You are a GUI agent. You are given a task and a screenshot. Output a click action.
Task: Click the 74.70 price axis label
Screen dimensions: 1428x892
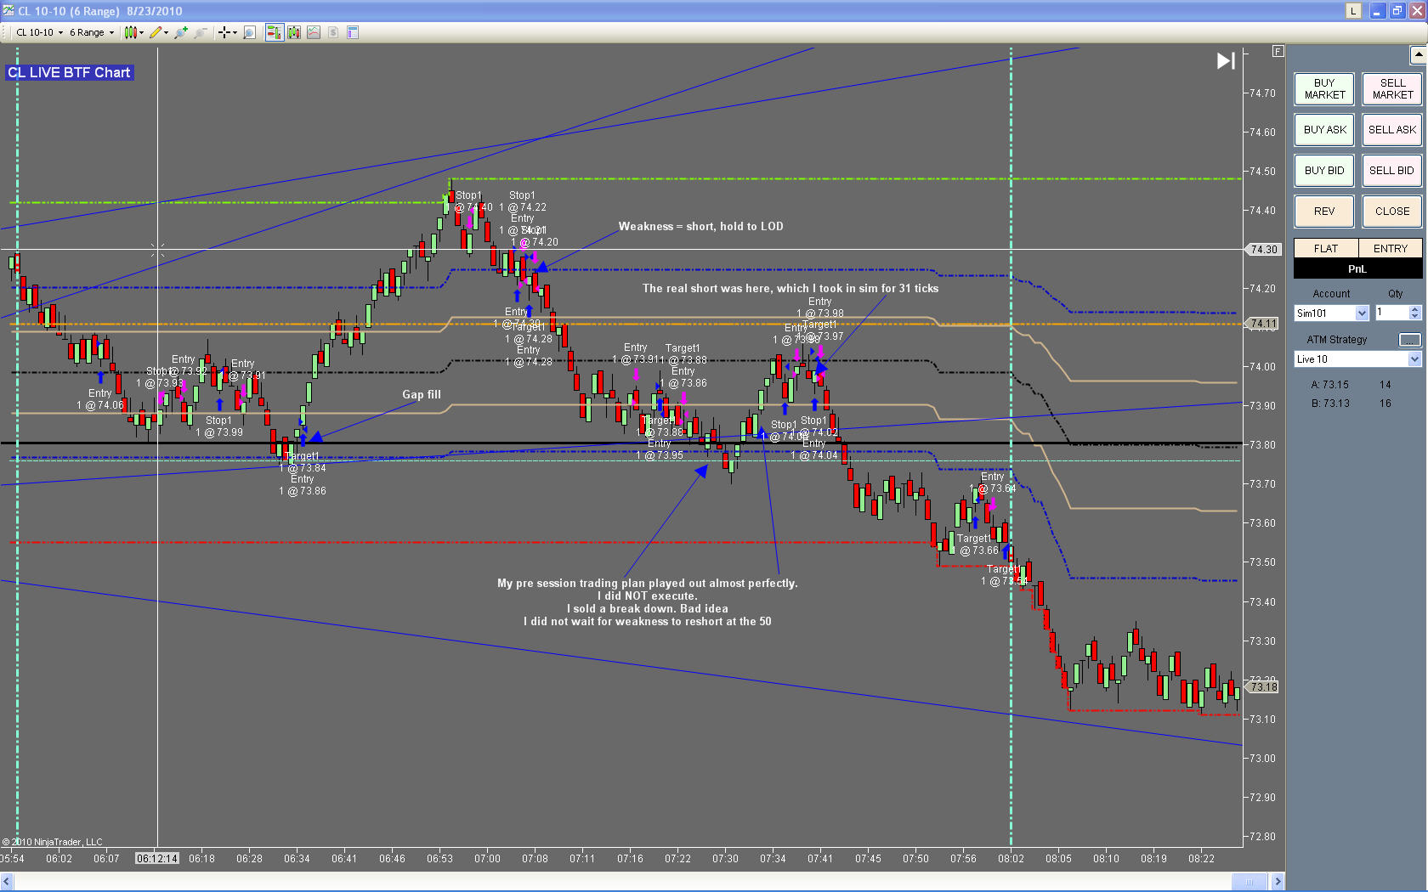[x=1261, y=93]
